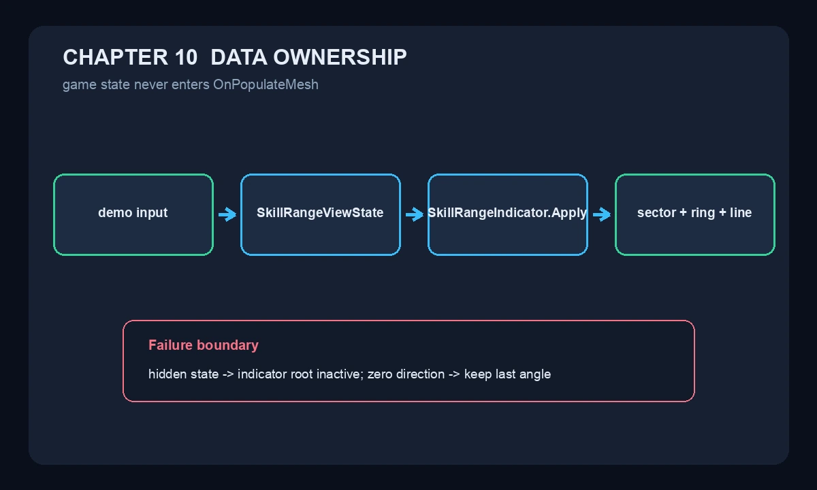Click the arrow pointing to sector + ring + line
This screenshot has height=490, width=817.
point(602,215)
